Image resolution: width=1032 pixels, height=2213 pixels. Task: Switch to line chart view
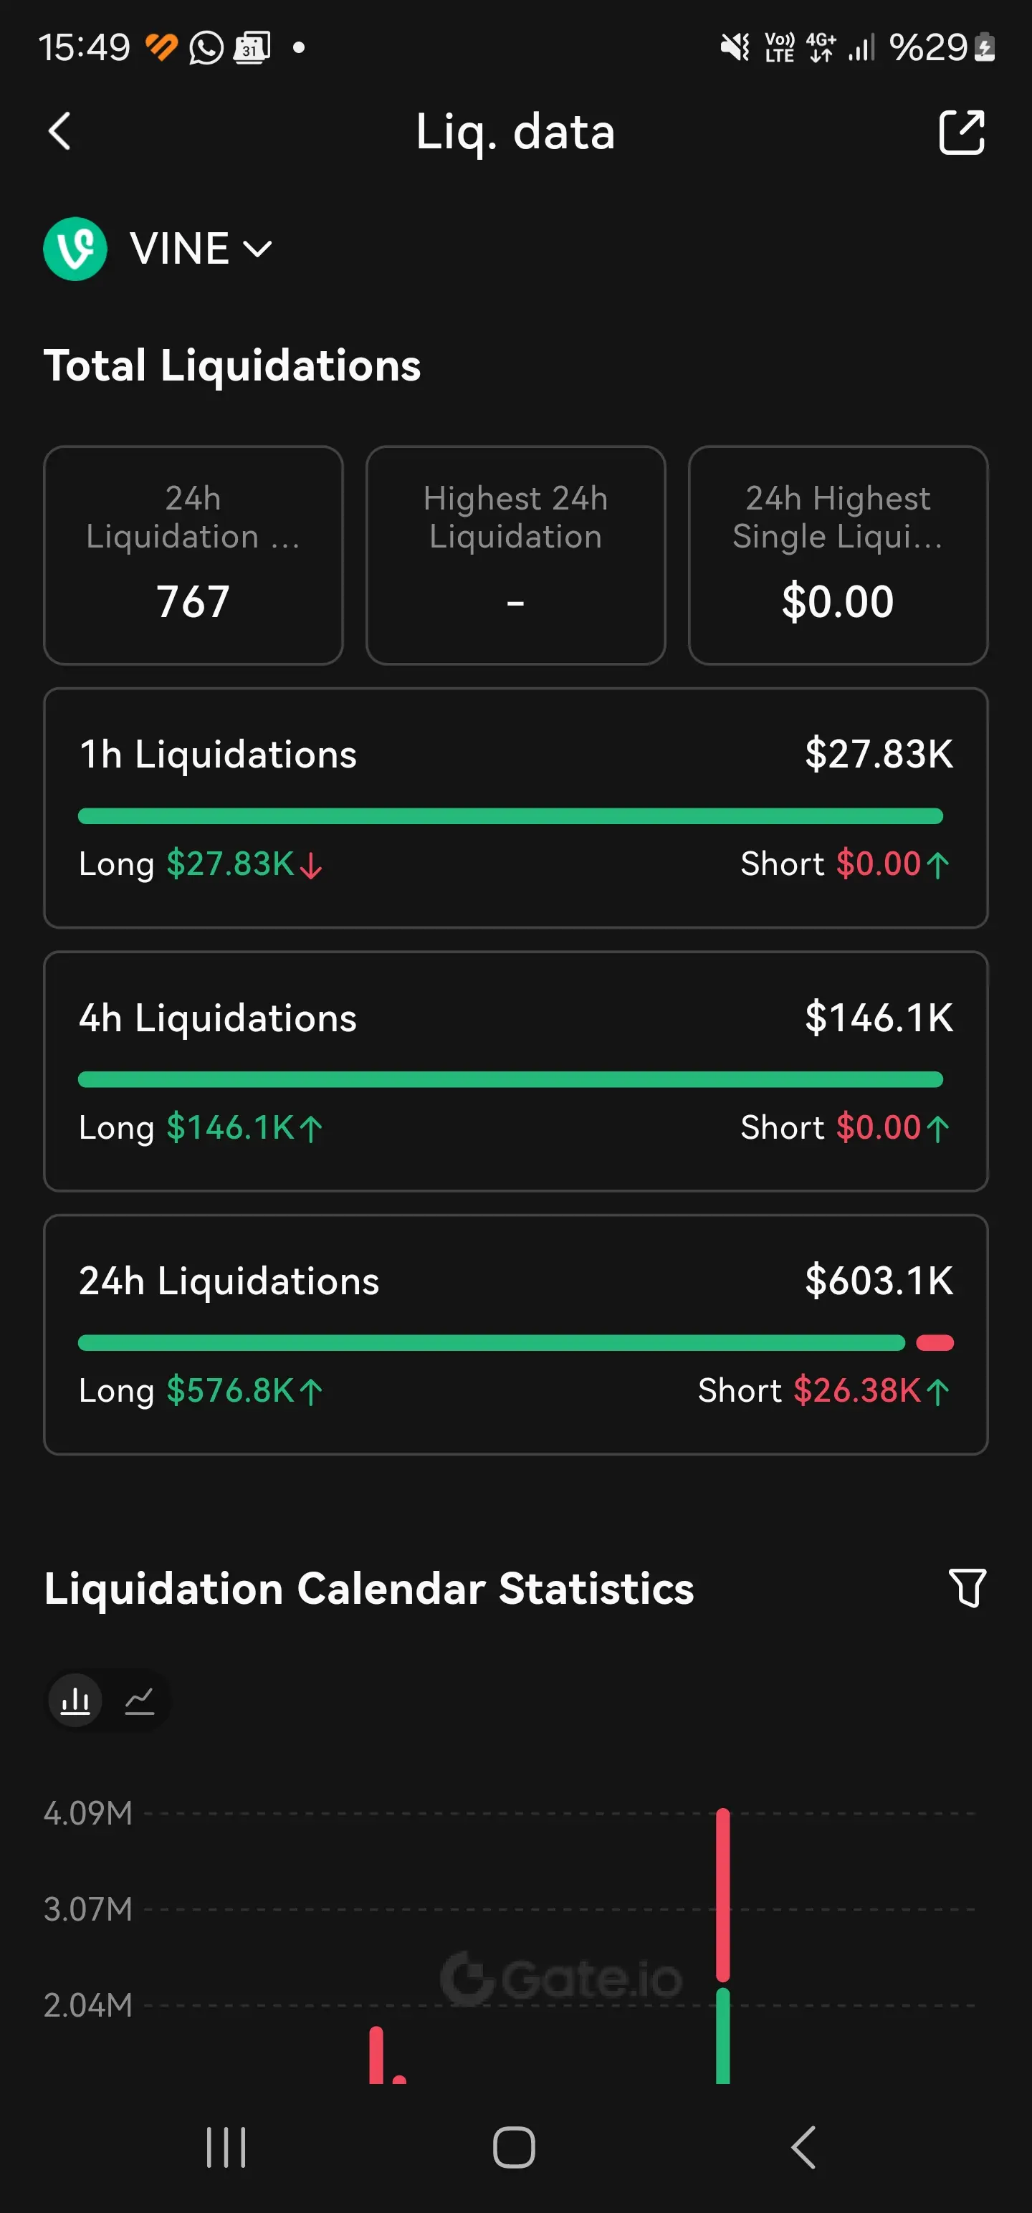(x=139, y=1699)
